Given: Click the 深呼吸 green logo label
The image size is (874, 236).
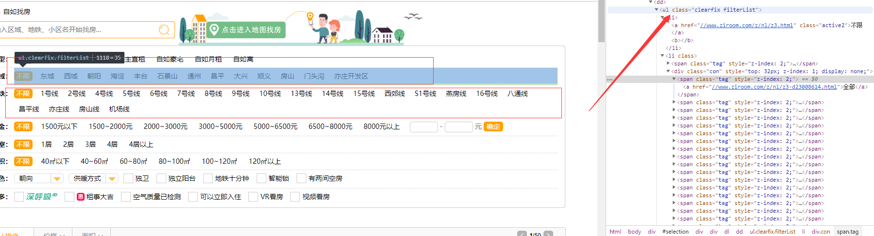Looking at the screenshot, I should click(42, 196).
